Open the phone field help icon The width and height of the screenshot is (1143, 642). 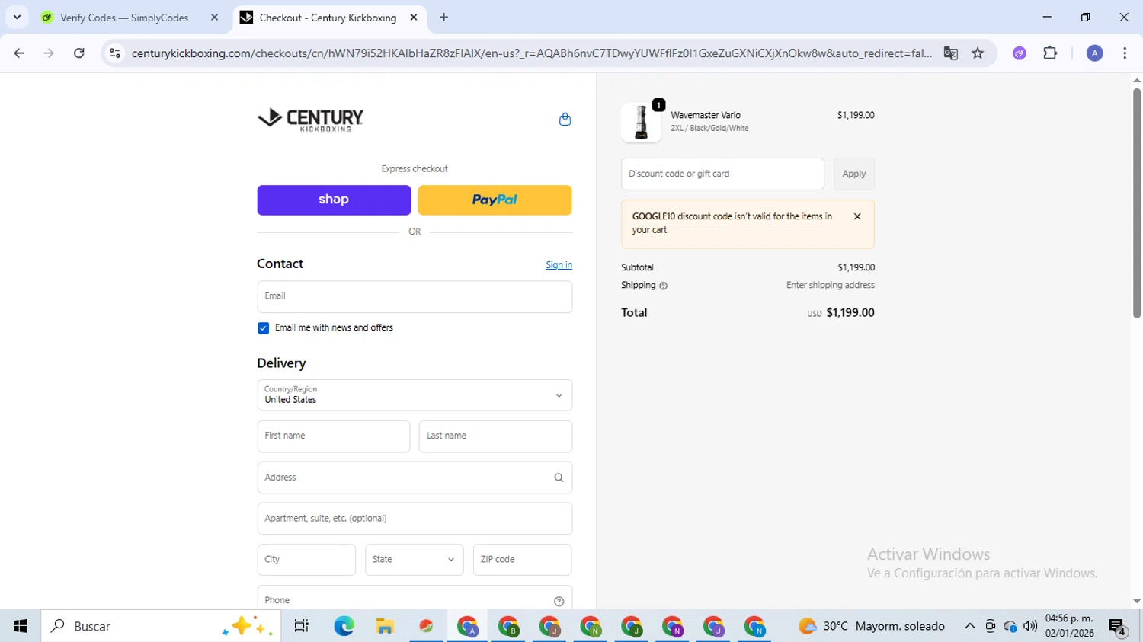pyautogui.click(x=559, y=601)
